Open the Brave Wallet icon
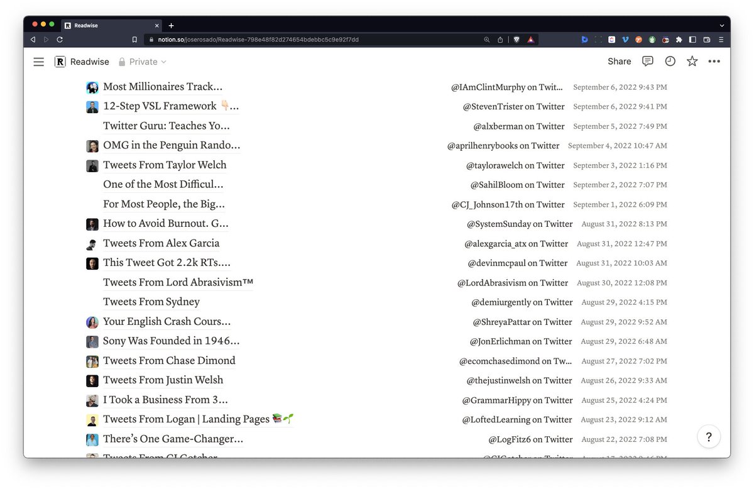The image size is (754, 489). 707,40
